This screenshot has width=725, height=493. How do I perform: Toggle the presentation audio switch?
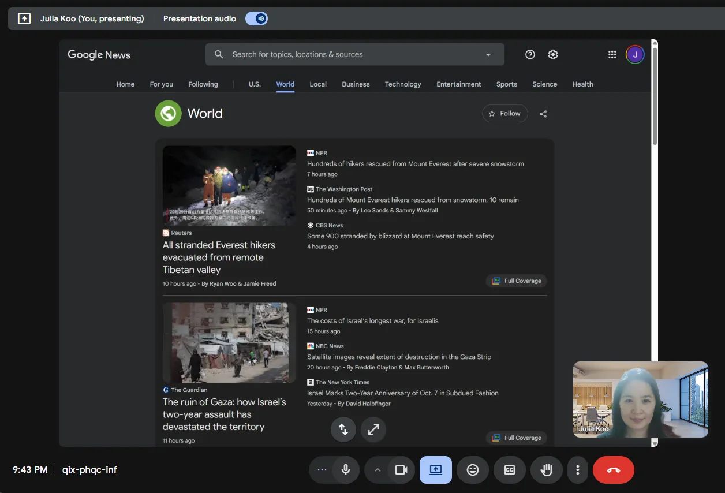(x=256, y=18)
